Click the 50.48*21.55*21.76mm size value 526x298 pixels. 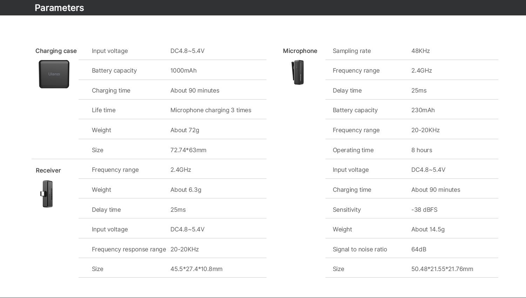tap(442, 269)
